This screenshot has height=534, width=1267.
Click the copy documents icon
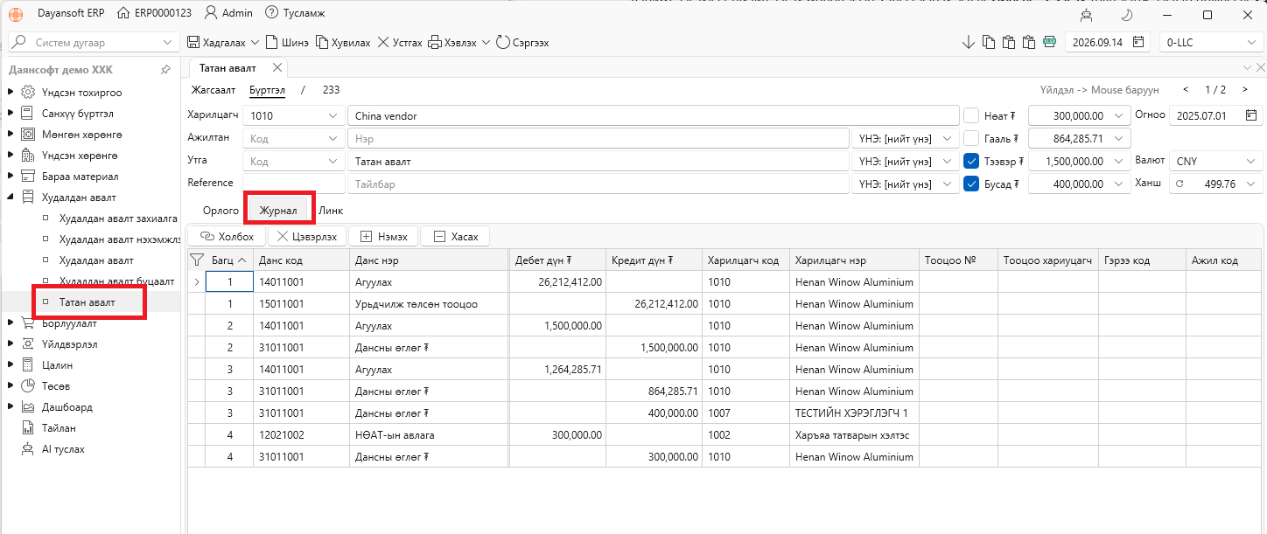click(x=989, y=42)
